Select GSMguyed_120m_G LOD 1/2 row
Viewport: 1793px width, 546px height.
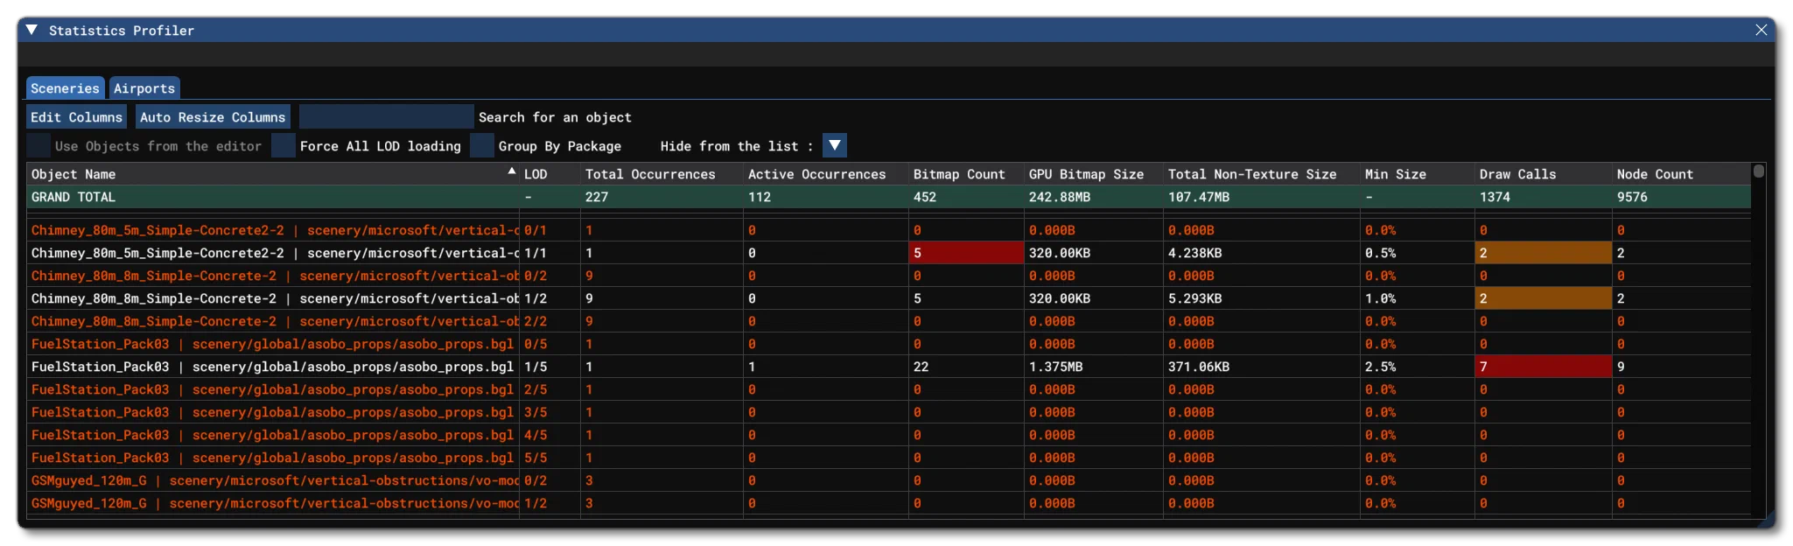click(x=889, y=503)
